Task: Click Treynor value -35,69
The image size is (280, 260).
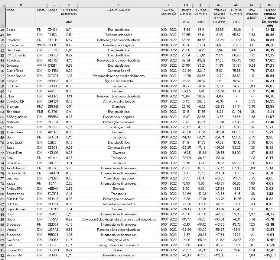Action: pos(269,255)
